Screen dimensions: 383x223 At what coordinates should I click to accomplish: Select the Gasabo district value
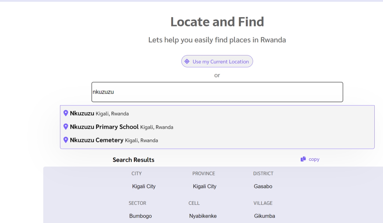click(x=263, y=186)
